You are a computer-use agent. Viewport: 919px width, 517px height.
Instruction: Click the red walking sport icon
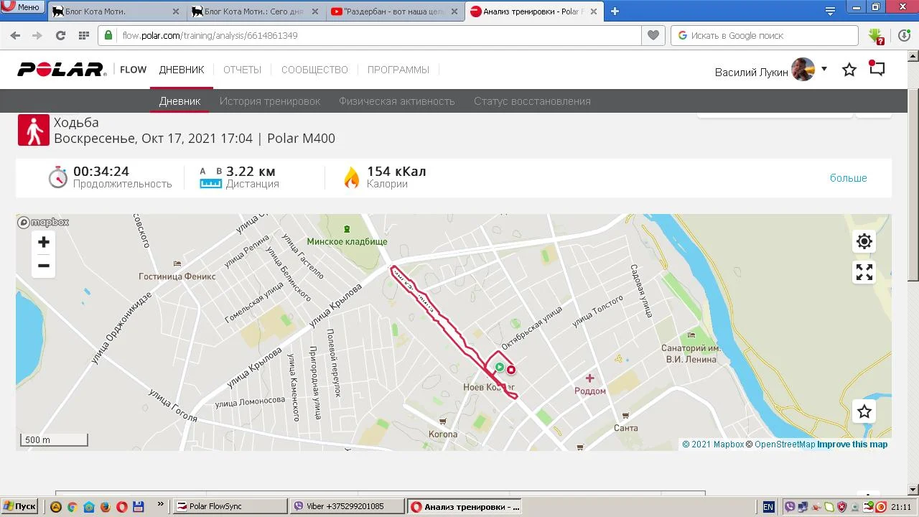[x=34, y=130]
